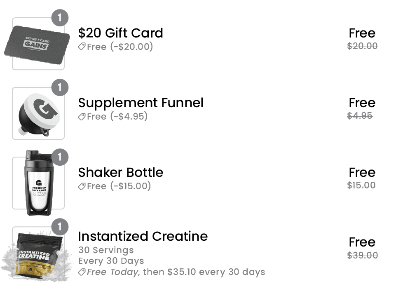Viewport: 410px width, 296px height.
Task: Click the Supplement Funnel product image
Action: point(38,114)
